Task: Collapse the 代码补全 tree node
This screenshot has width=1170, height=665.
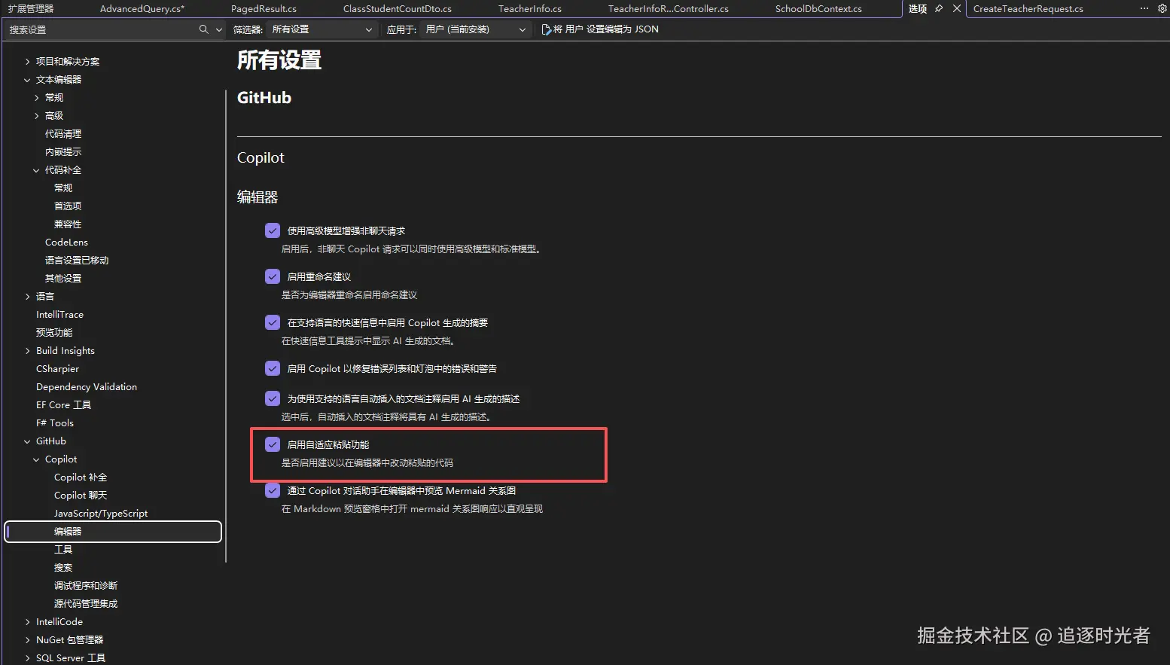Action: click(x=37, y=170)
